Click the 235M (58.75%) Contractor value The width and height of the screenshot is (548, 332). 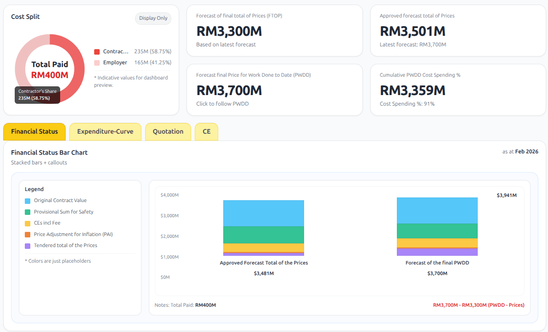[153, 51]
